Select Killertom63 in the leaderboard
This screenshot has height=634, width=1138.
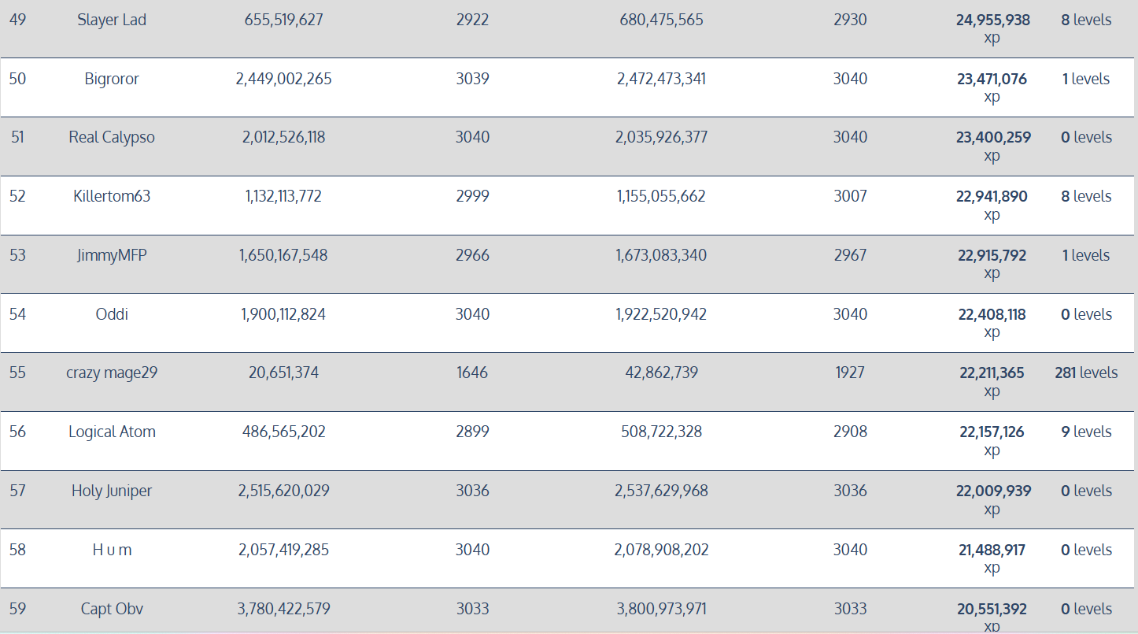click(x=112, y=196)
